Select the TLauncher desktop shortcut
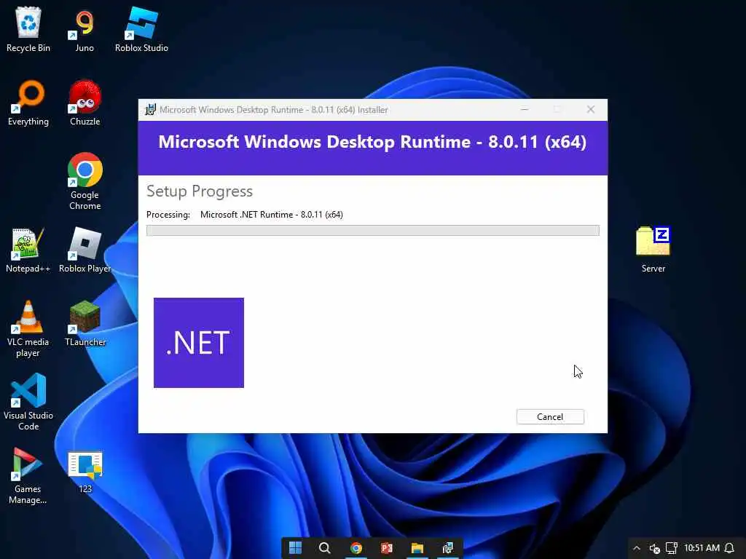The image size is (746, 559). point(85,324)
